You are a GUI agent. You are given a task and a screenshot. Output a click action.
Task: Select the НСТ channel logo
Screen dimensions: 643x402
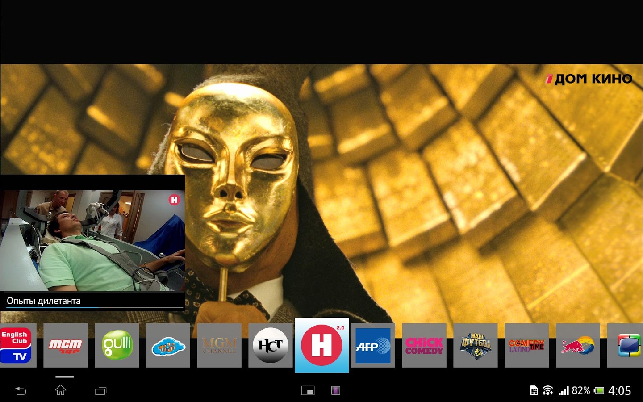point(270,345)
